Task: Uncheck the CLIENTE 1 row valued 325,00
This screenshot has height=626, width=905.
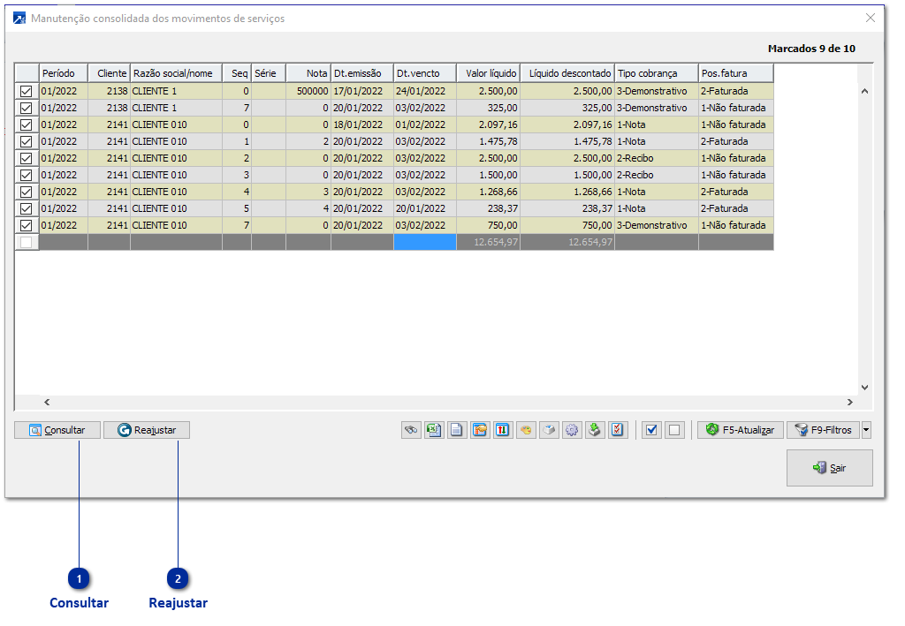Action: [26, 108]
